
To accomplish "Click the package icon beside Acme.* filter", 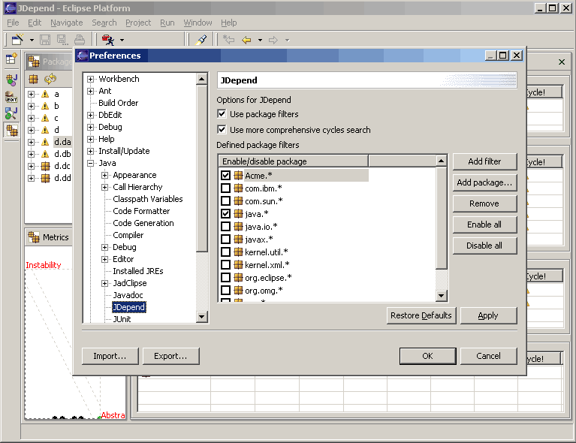I will pos(238,175).
